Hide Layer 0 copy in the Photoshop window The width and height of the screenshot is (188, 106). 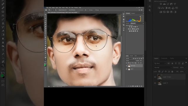tap(127, 66)
